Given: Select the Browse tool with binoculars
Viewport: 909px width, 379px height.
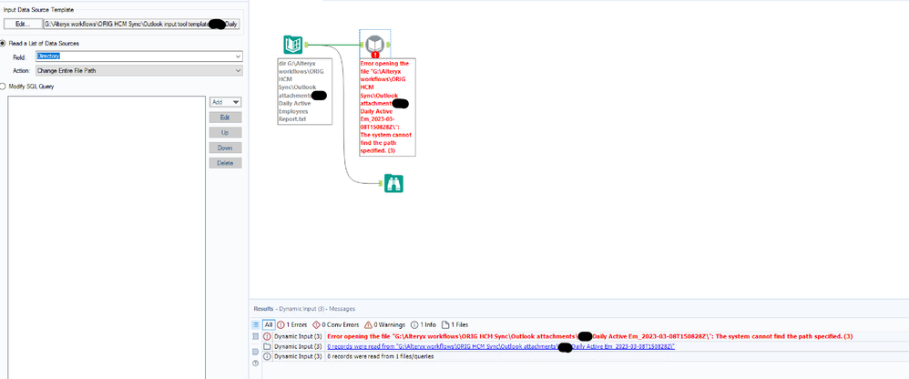Looking at the screenshot, I should [x=393, y=183].
